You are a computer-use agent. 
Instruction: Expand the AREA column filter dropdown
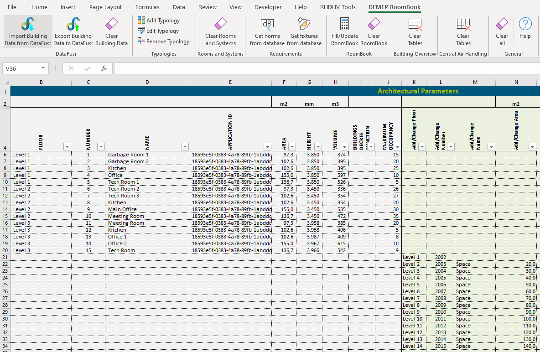pyautogui.click(x=292, y=146)
